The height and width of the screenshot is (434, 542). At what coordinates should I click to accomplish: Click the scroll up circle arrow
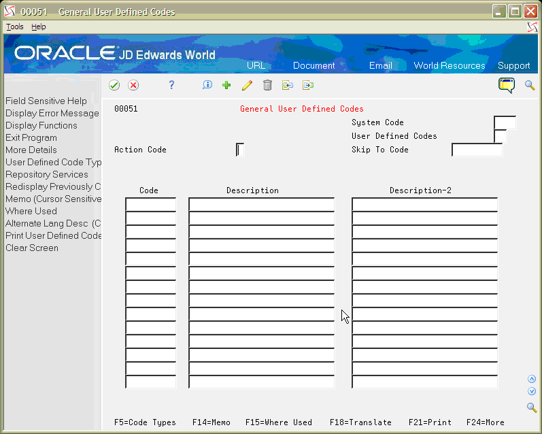pos(532,379)
